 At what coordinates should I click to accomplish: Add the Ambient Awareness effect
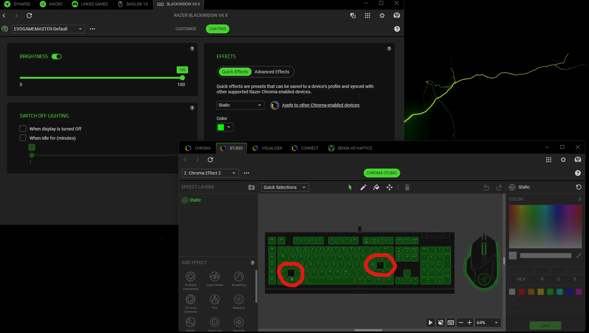pos(191,281)
